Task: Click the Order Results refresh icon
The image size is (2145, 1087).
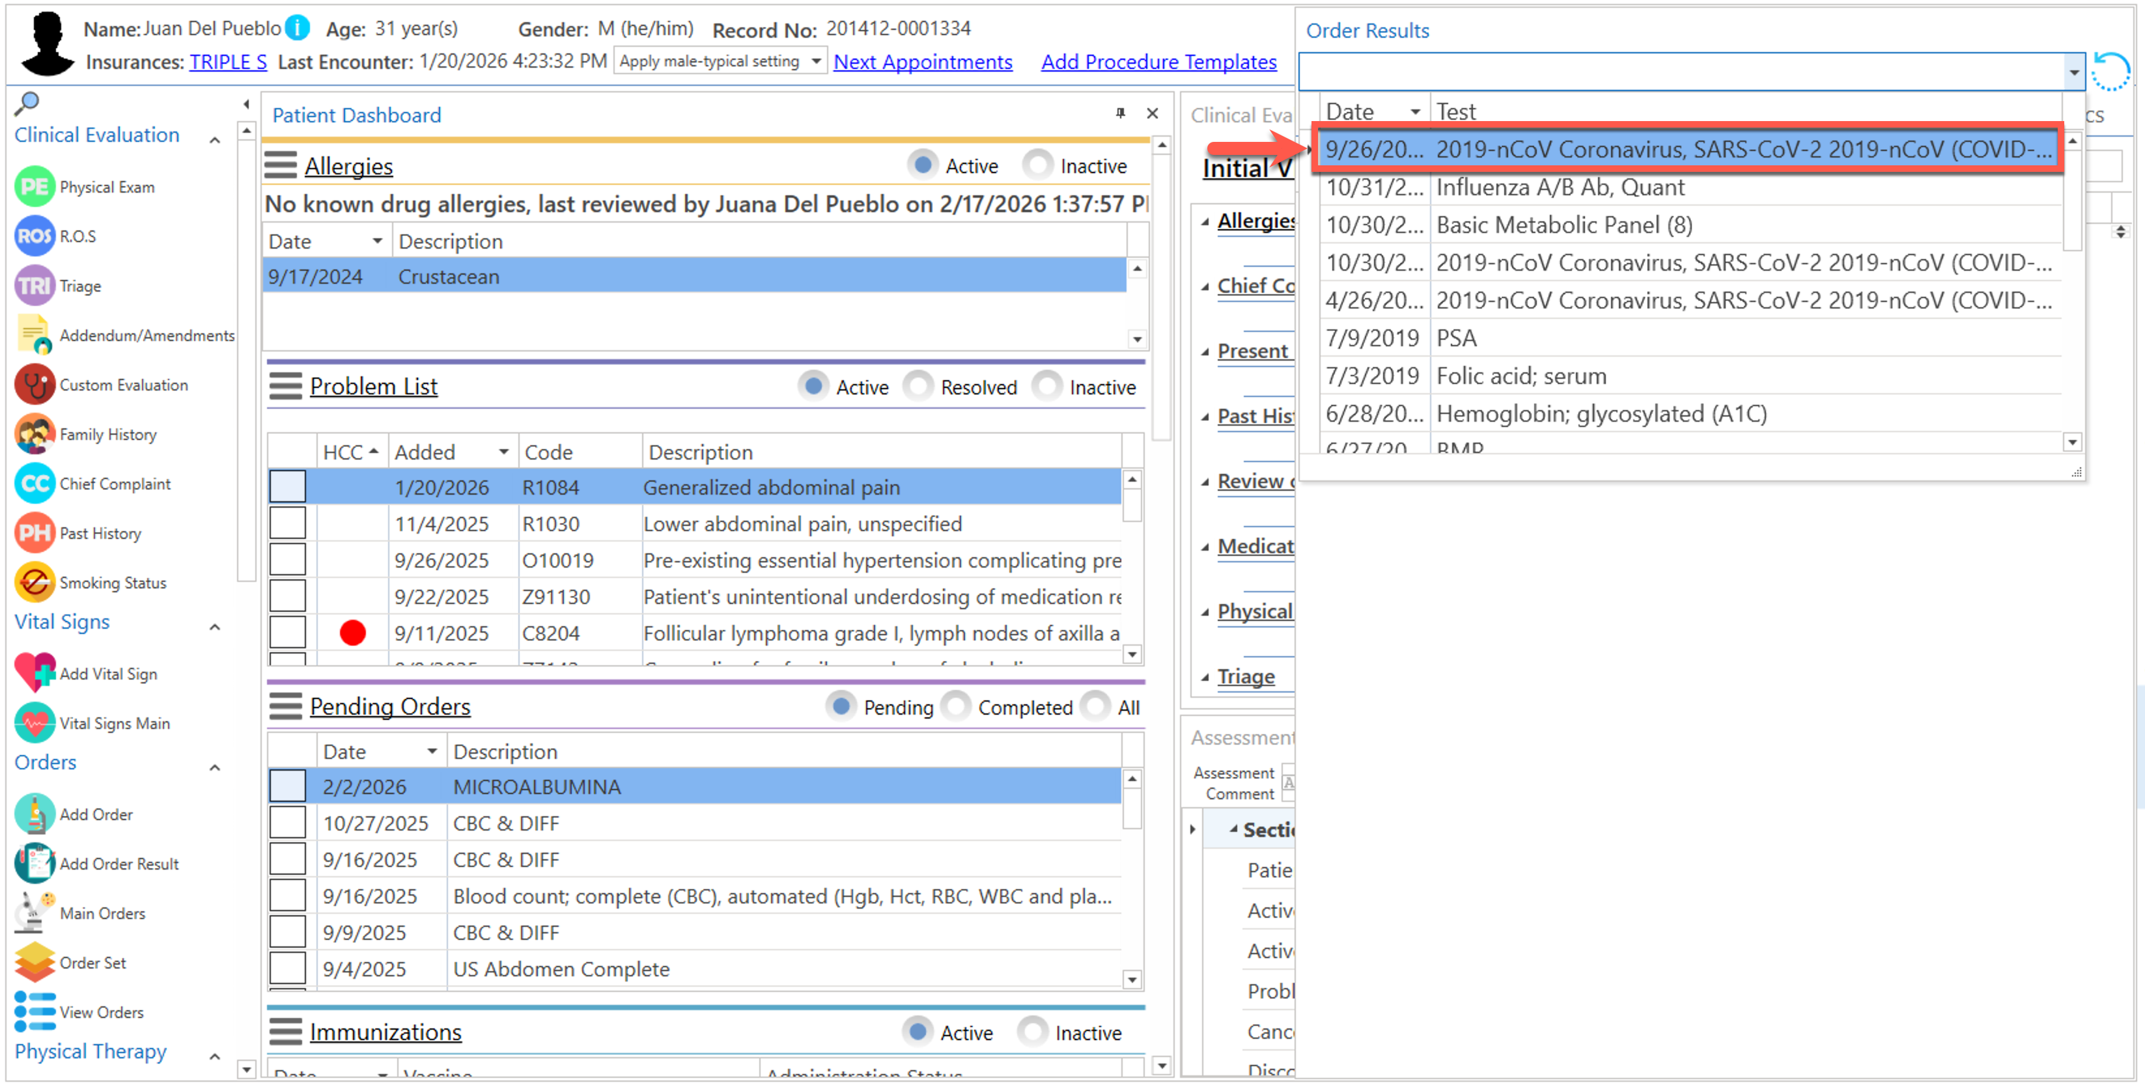Action: (x=2111, y=72)
